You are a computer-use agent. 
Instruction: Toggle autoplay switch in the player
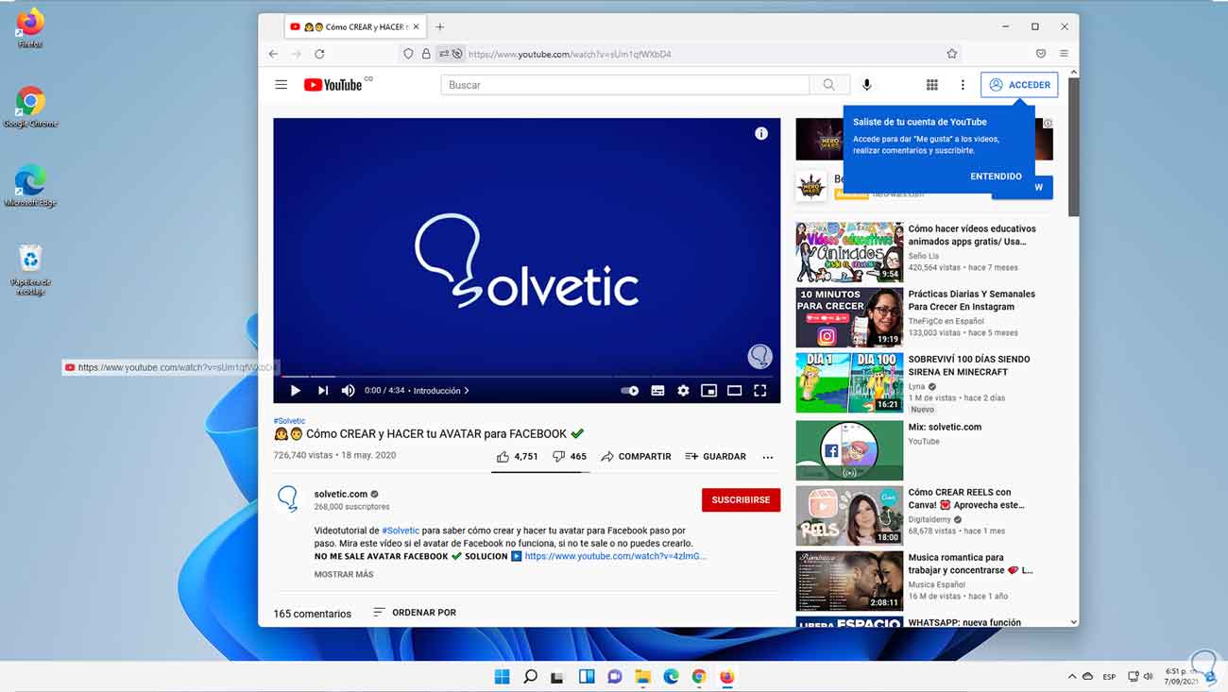point(629,390)
